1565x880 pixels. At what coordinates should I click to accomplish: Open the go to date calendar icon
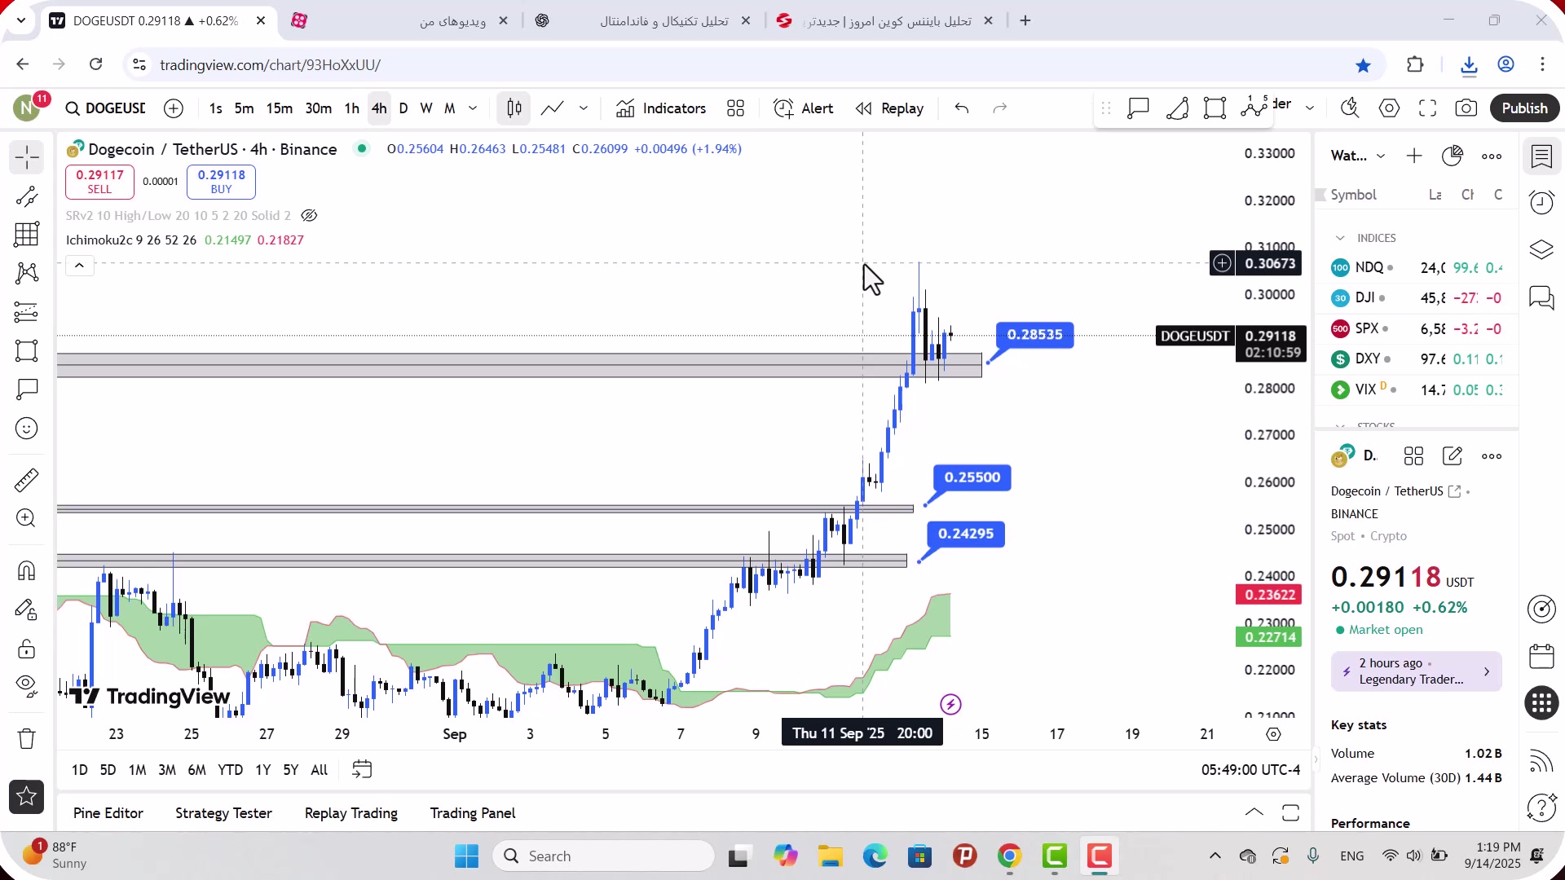point(362,770)
